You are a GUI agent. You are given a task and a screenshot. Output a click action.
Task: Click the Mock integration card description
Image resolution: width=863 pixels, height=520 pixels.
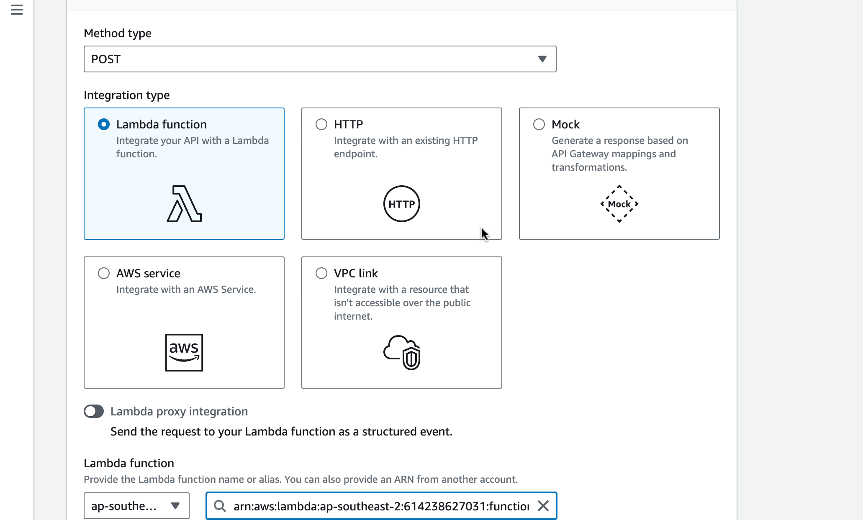[619, 154]
